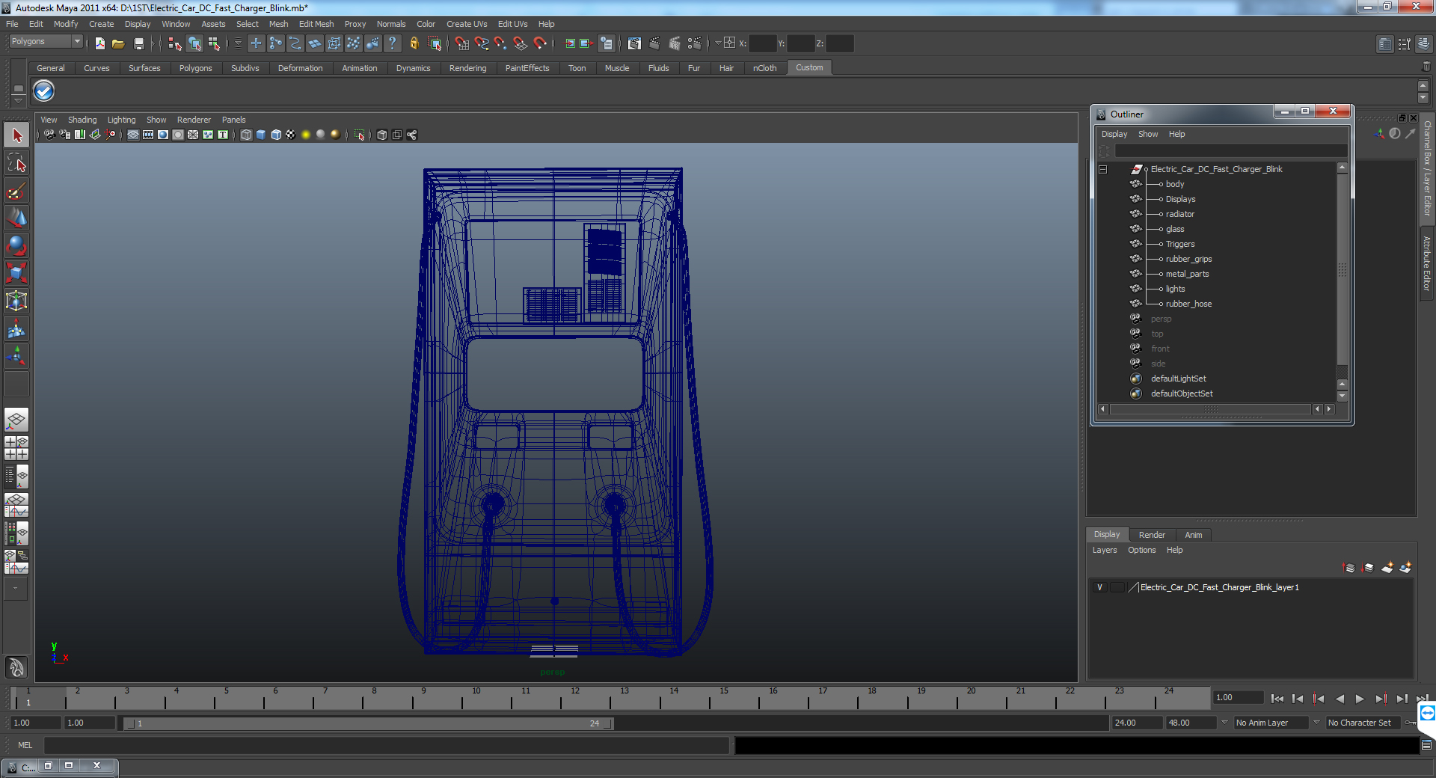
Task: Click the Save scene disk icon
Action: click(138, 43)
